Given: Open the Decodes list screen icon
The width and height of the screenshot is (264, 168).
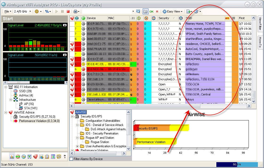Looking at the screenshot, I should tap(53, 157).
